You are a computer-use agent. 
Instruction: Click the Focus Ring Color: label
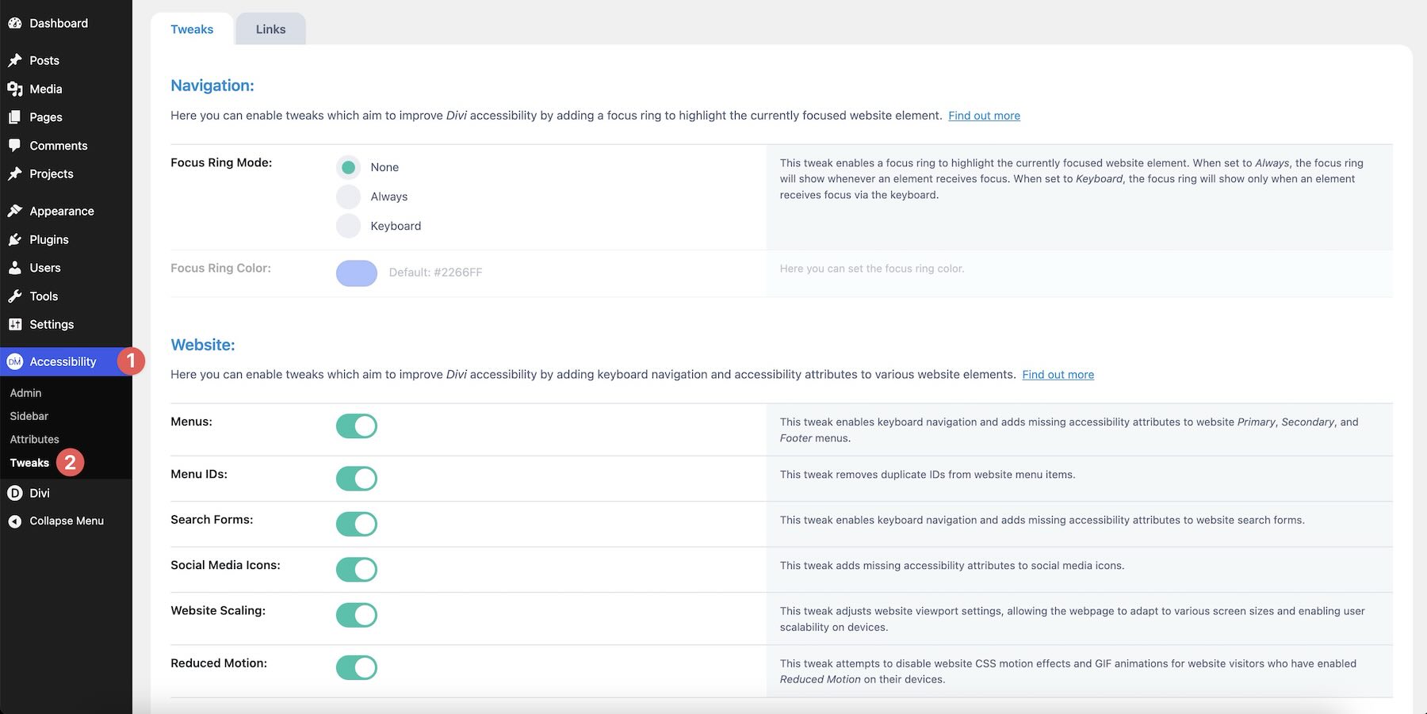[x=220, y=269]
